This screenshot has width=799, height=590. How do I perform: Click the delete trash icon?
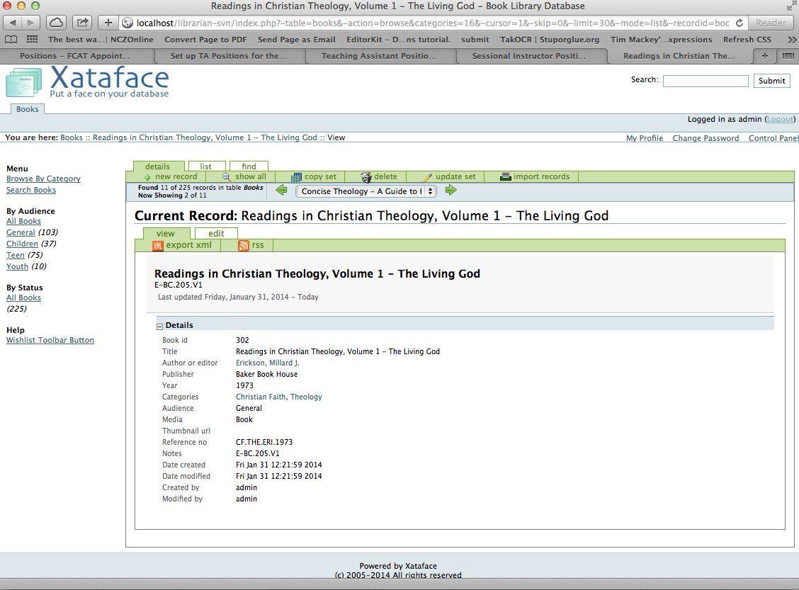[366, 177]
